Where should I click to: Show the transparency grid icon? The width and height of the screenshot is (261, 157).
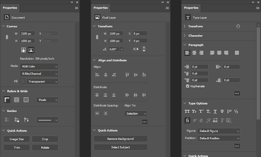26,100
